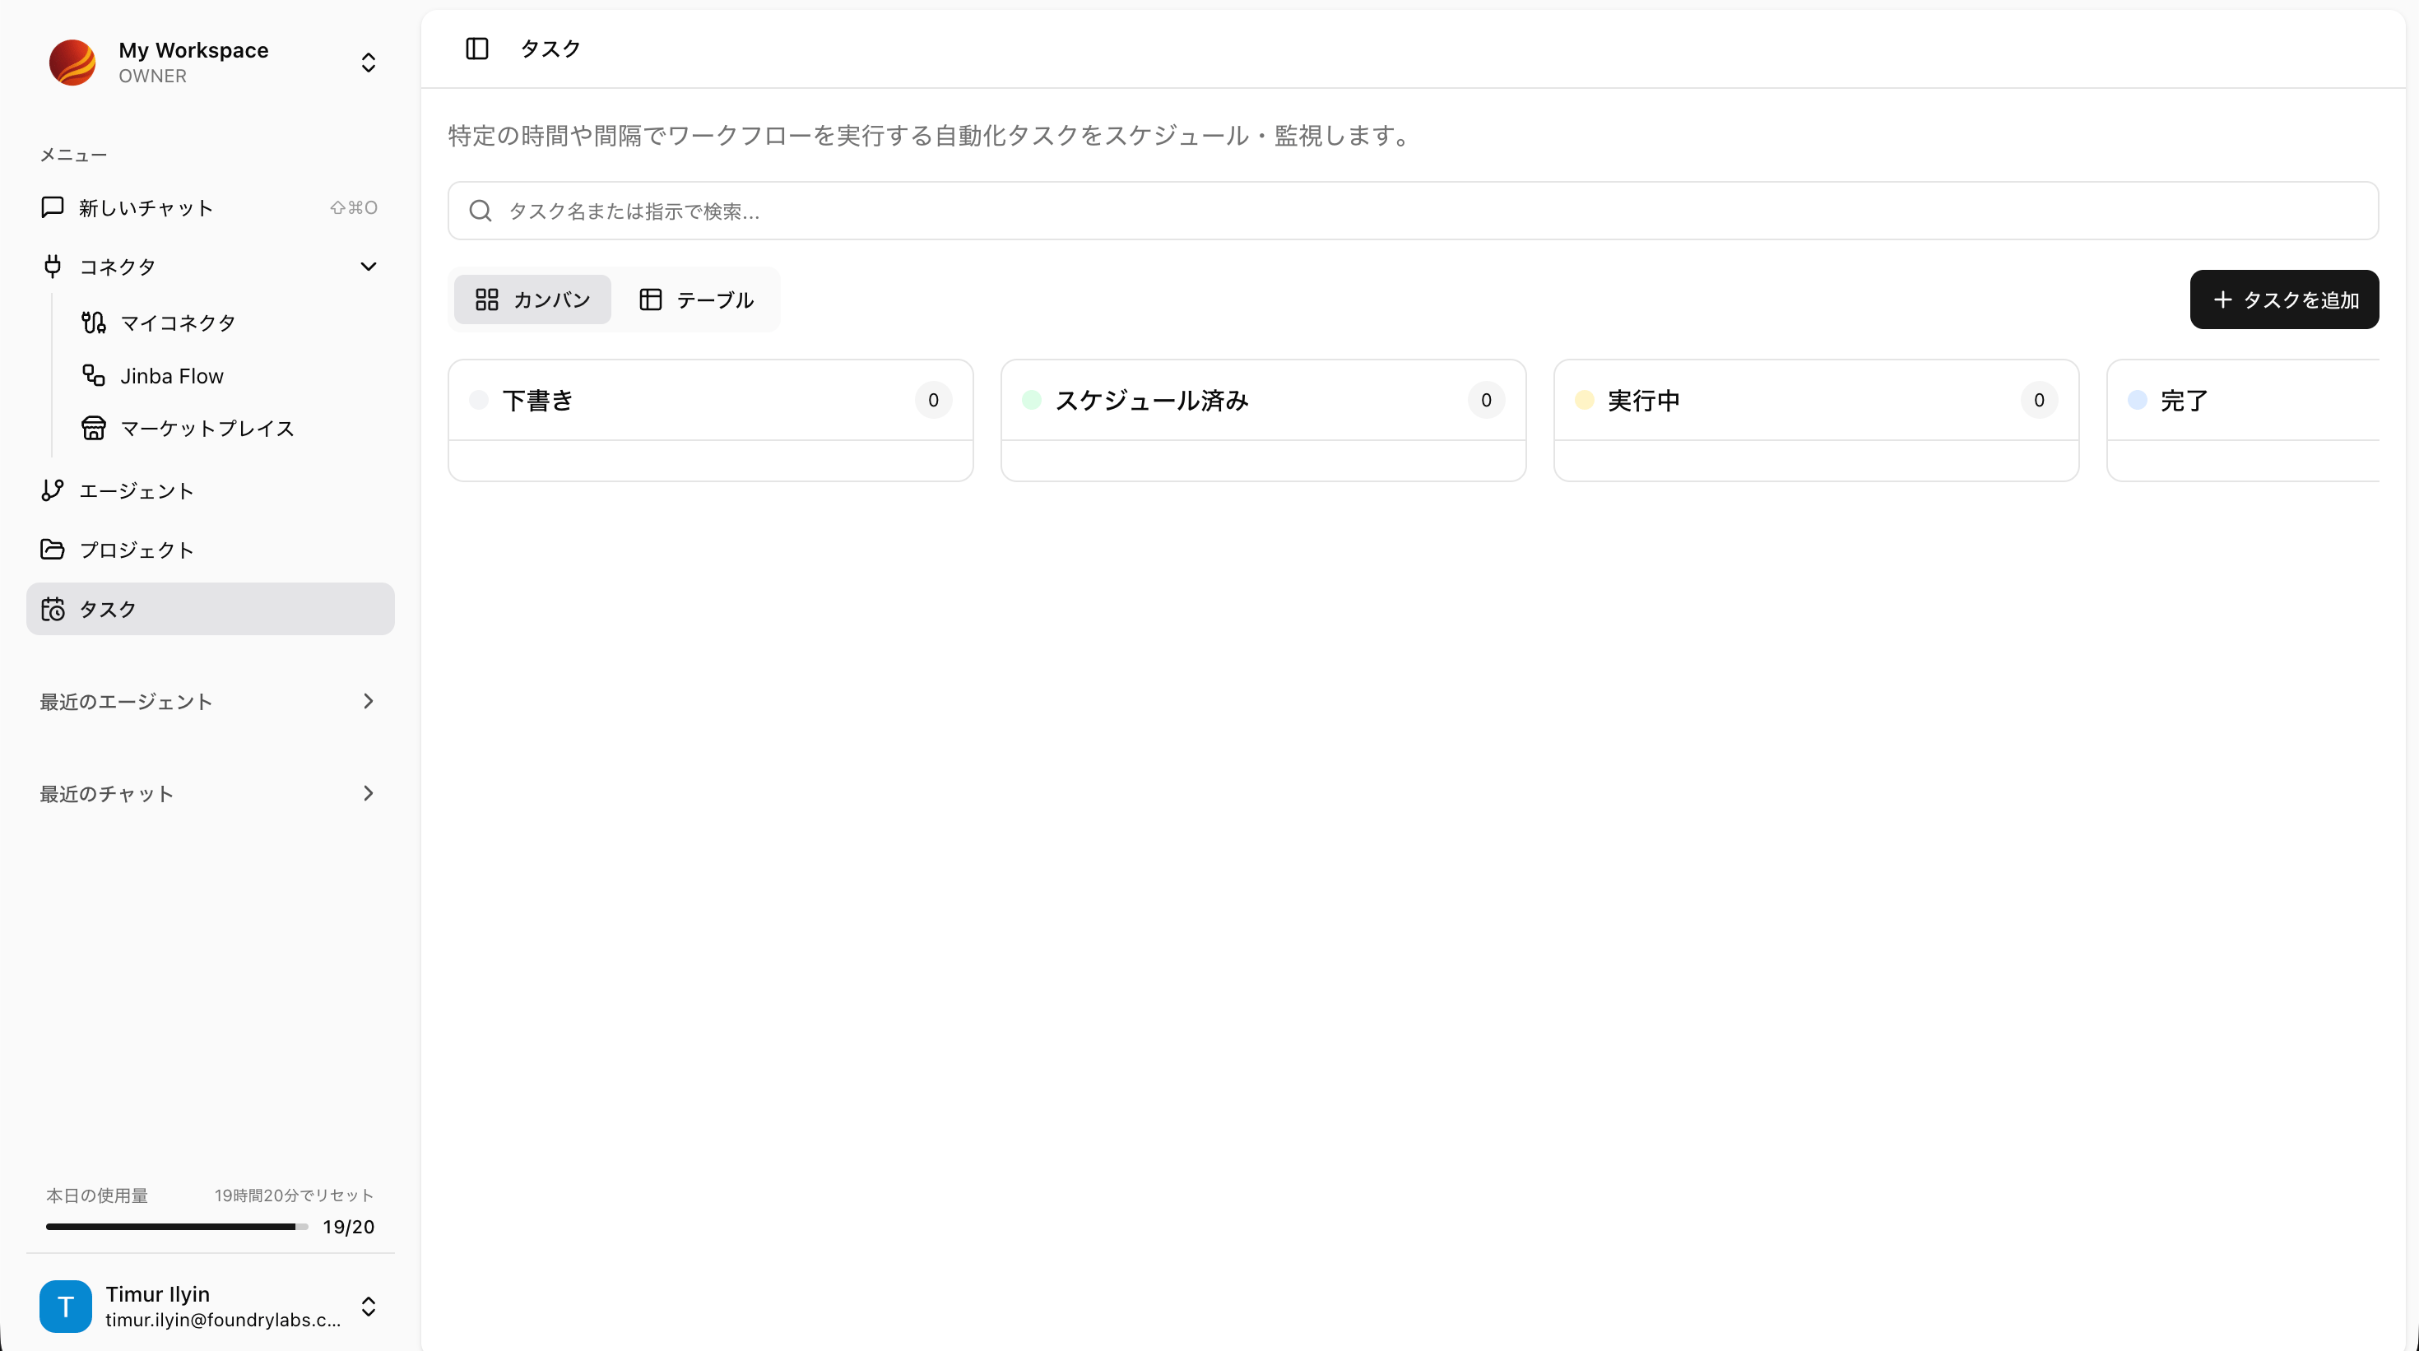Collapse the コネクタ section chevron

click(368, 267)
